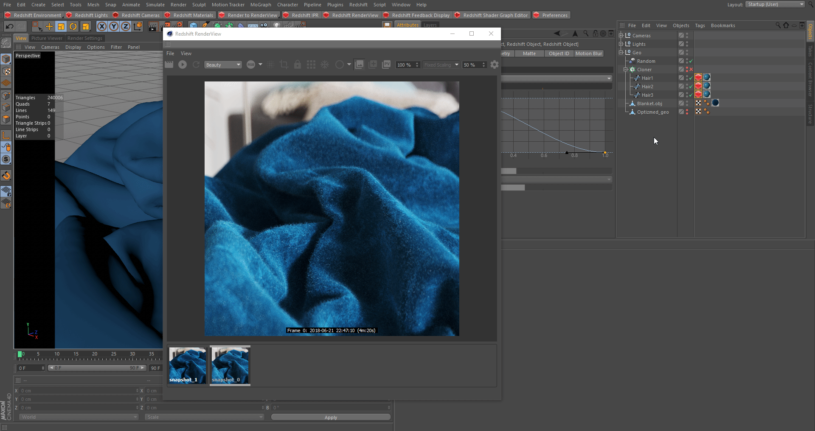Viewport: 815px width, 431px height.
Task: Toggle Z axis lock
Action: tap(126, 26)
